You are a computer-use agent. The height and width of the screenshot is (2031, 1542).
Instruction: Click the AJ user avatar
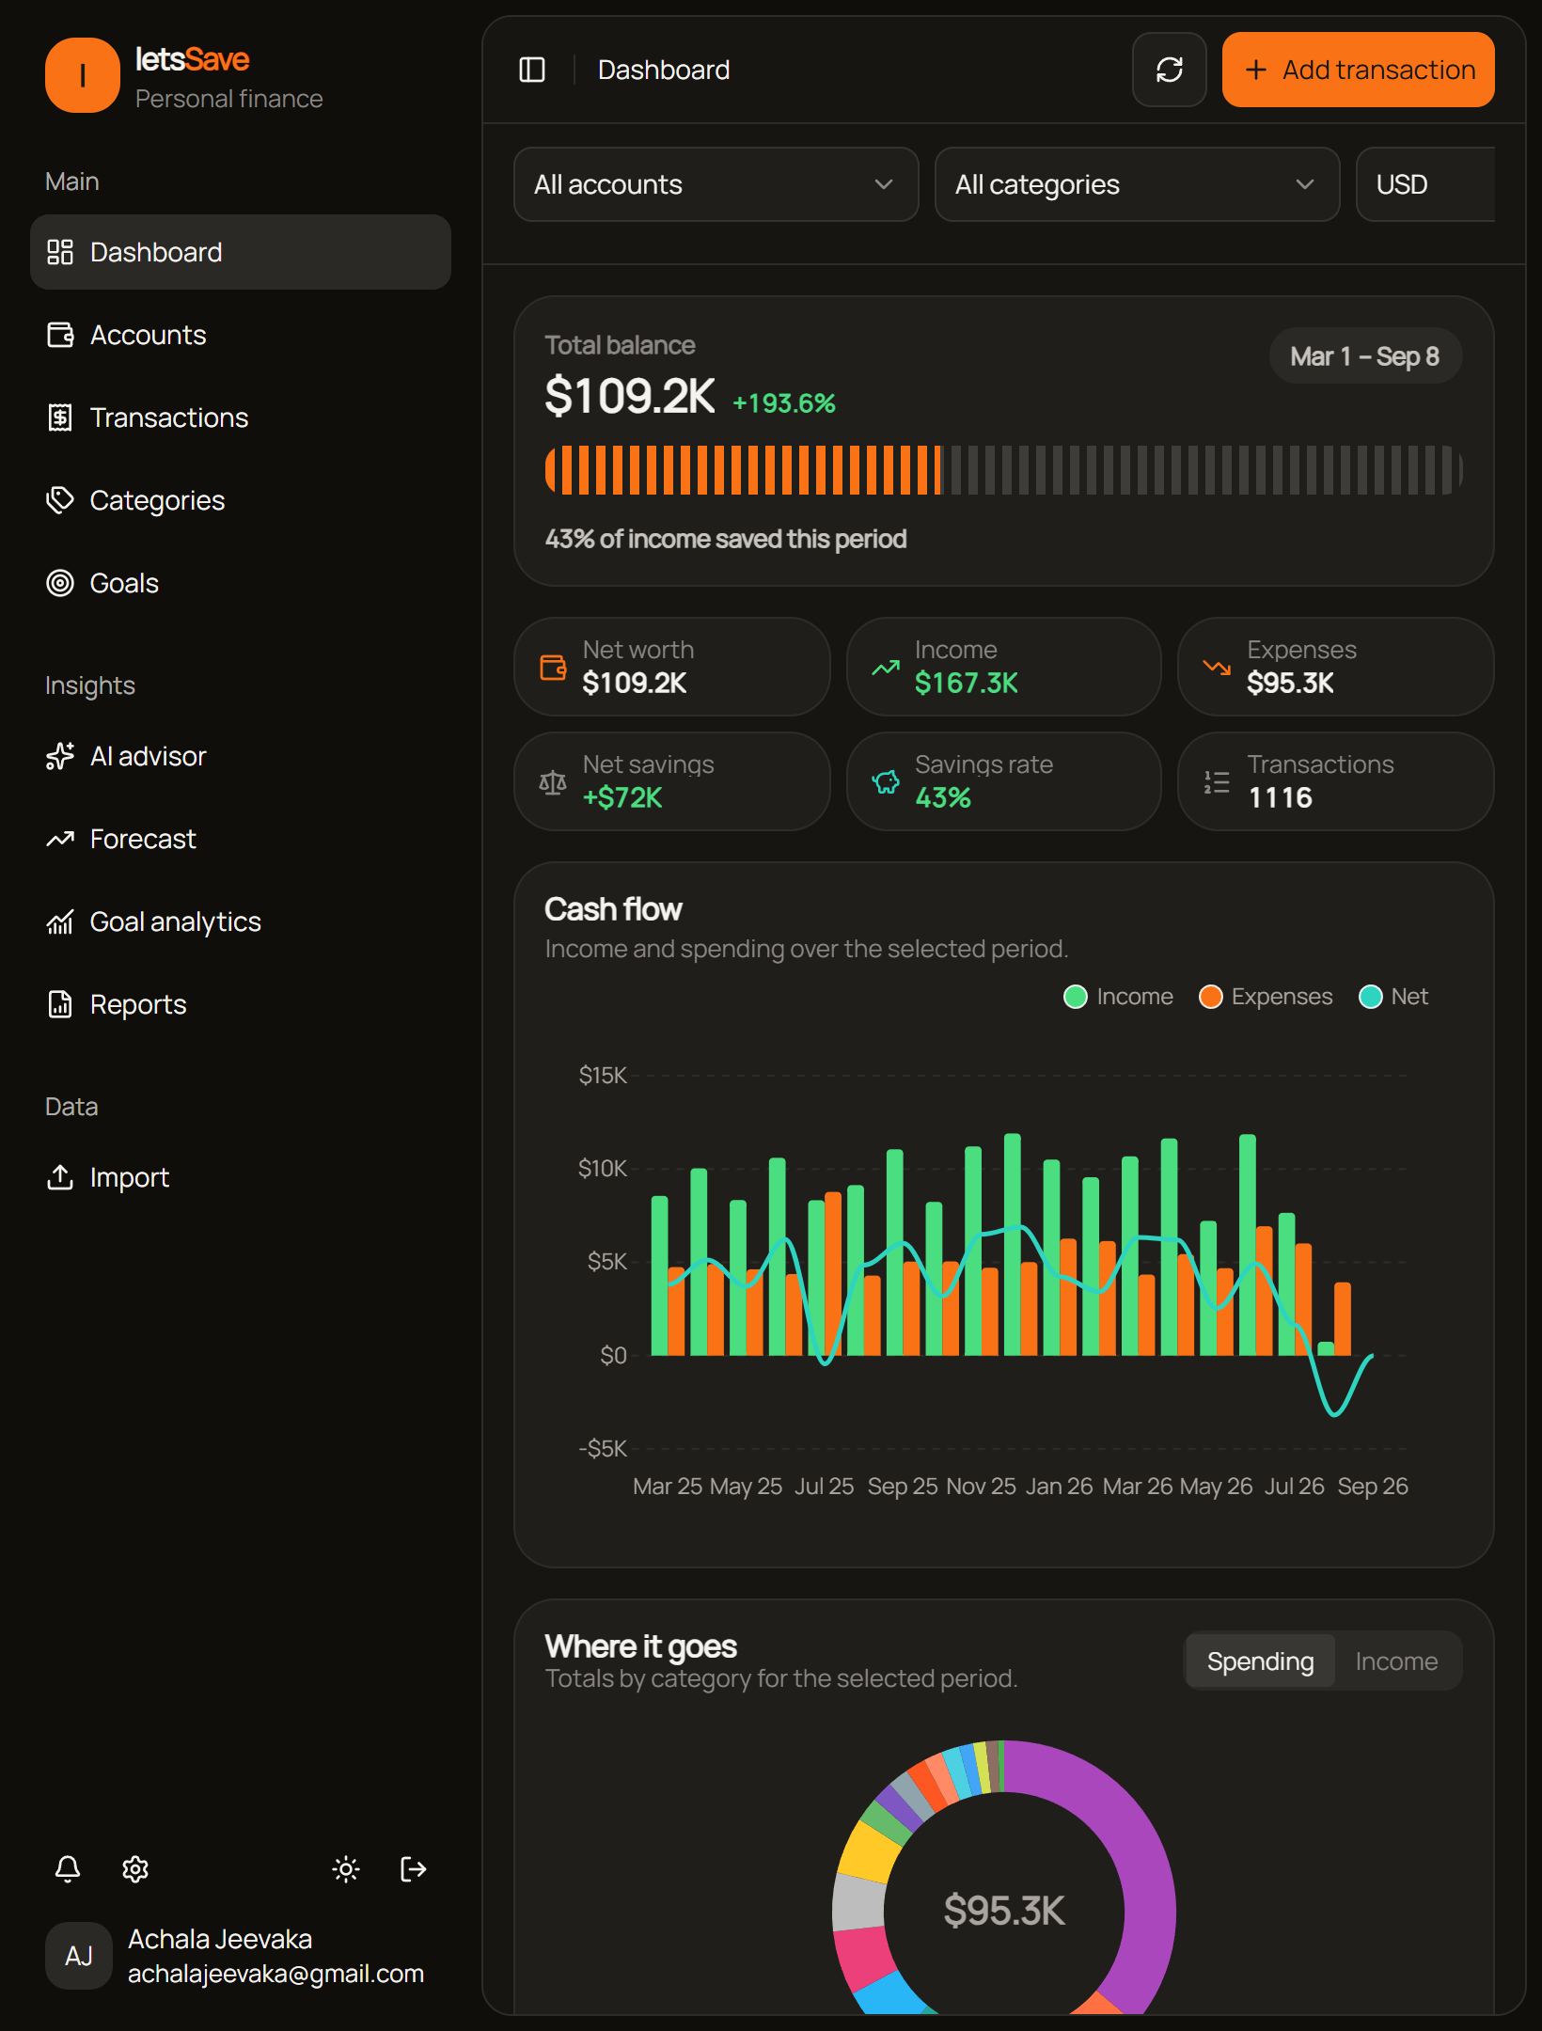click(x=79, y=1956)
